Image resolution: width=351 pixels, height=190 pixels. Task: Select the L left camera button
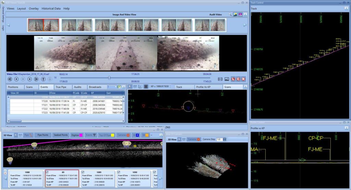click(233, 79)
